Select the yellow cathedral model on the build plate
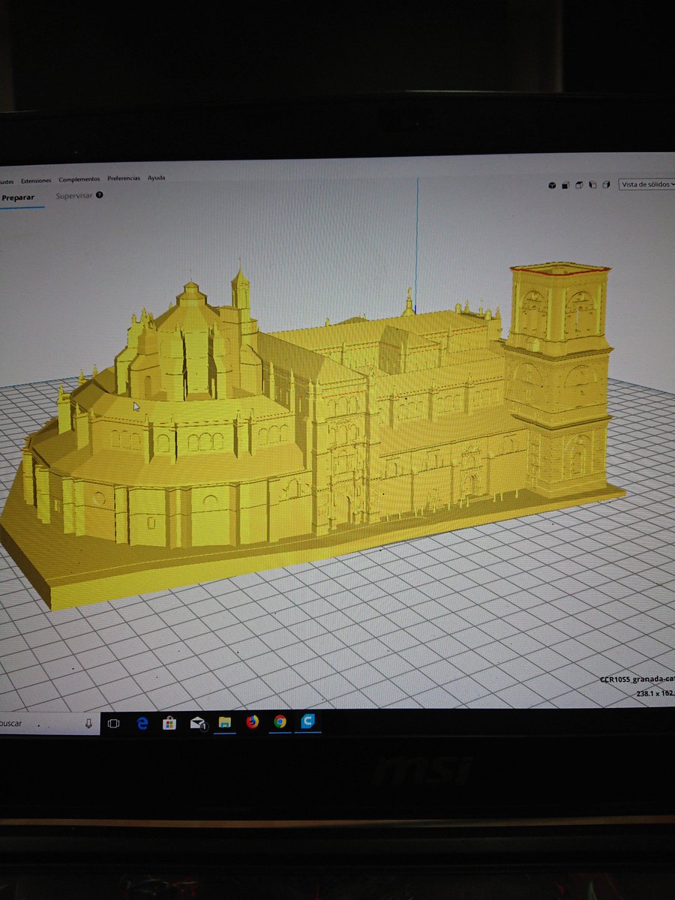This screenshot has height=900, width=675. (x=315, y=435)
